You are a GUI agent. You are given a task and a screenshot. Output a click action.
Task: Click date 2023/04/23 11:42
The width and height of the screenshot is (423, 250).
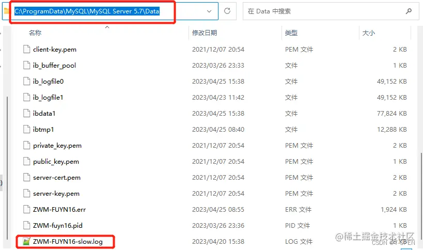pyautogui.click(x=218, y=97)
